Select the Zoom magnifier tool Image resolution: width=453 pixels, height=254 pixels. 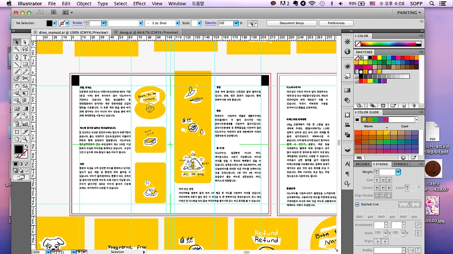25,139
